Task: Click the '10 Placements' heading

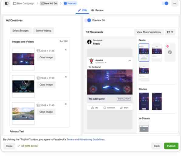Action: (x=94, y=32)
